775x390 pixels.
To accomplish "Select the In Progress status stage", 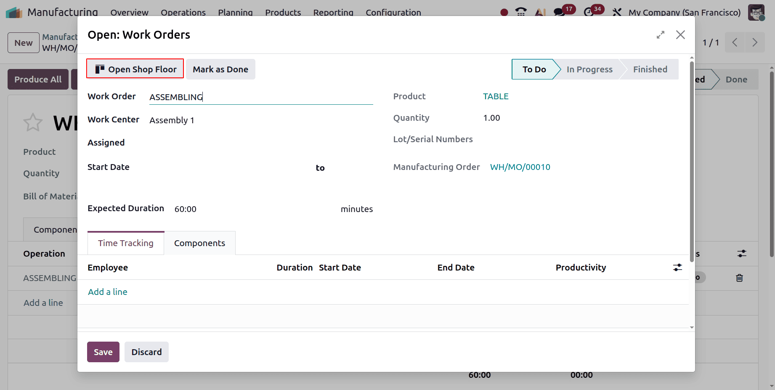I will coord(589,69).
